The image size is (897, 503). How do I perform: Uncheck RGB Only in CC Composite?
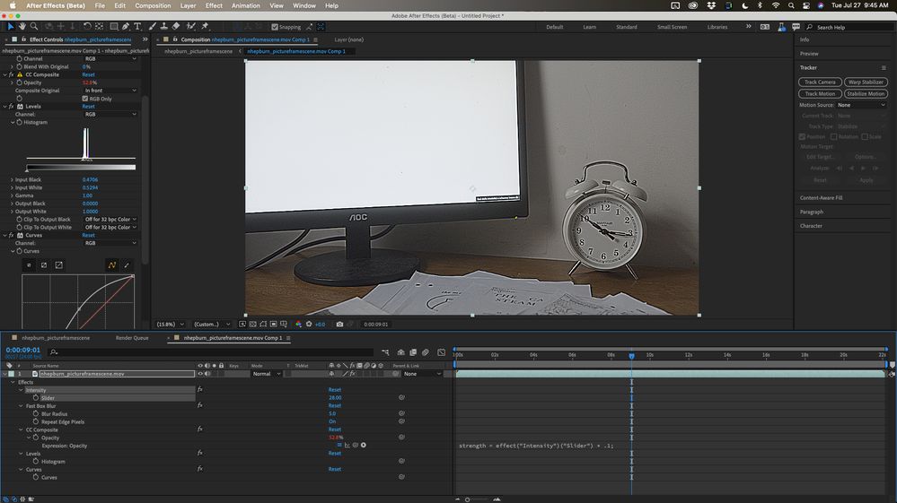pyautogui.click(x=86, y=99)
